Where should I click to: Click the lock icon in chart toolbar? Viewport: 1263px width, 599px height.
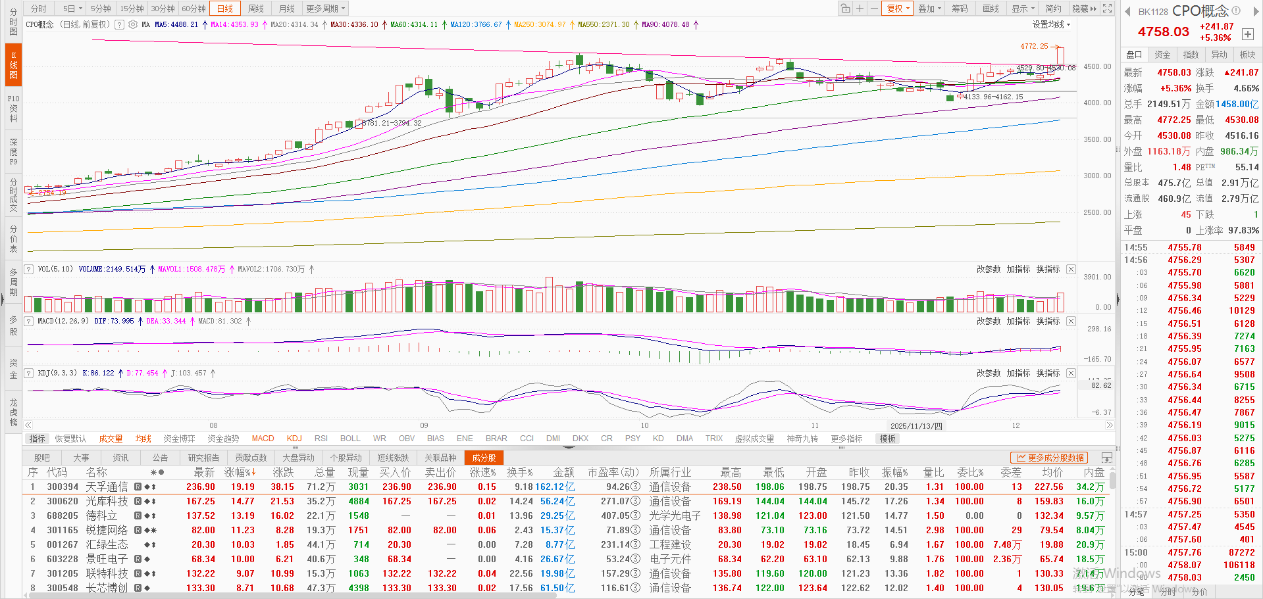tap(845, 9)
